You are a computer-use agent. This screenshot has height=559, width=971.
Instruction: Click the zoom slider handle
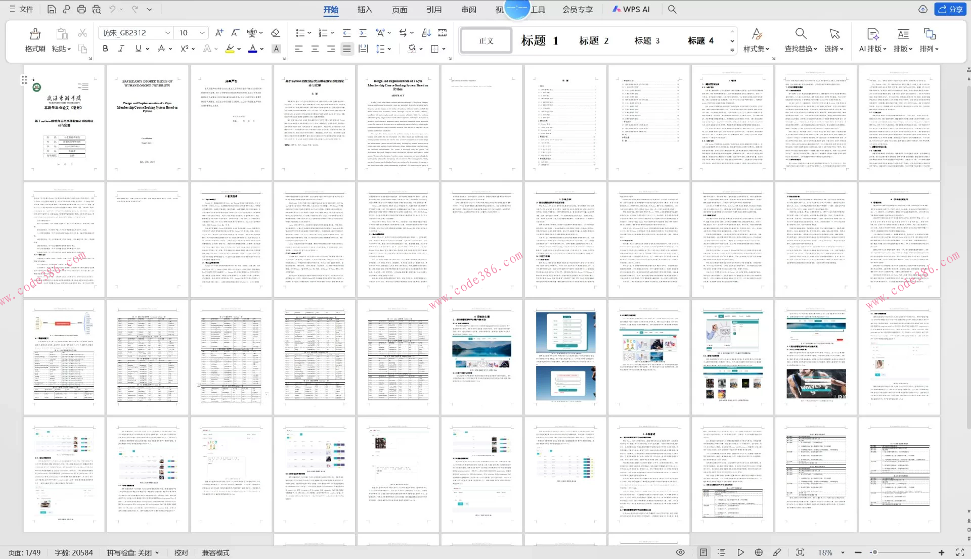[x=874, y=552]
